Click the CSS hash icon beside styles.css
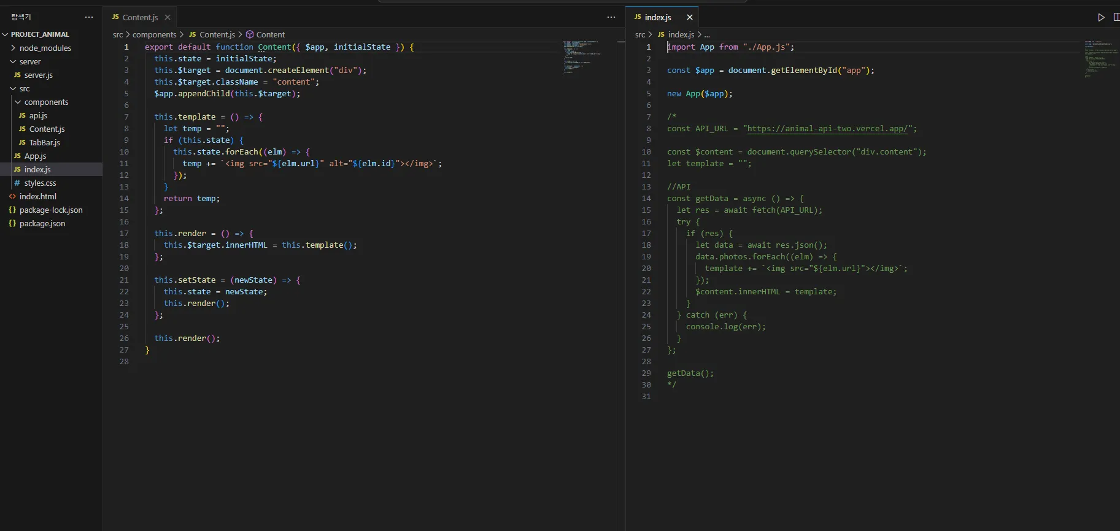Screen dimensions: 1120x531 pos(17,183)
